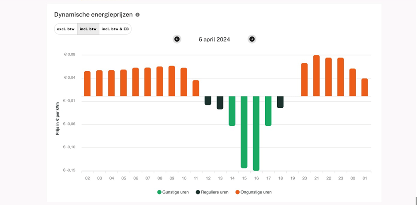Click the tallest orange bar at hour 21

(x=316, y=76)
